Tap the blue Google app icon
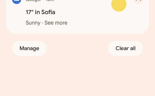 (x=17, y=1)
